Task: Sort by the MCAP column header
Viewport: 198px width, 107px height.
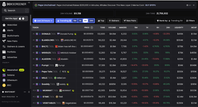Action: pos(194,27)
